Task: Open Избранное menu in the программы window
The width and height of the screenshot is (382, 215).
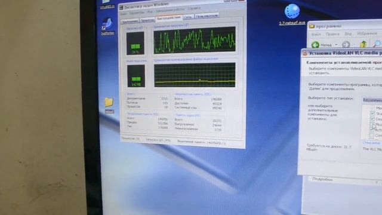Action: click(x=367, y=33)
